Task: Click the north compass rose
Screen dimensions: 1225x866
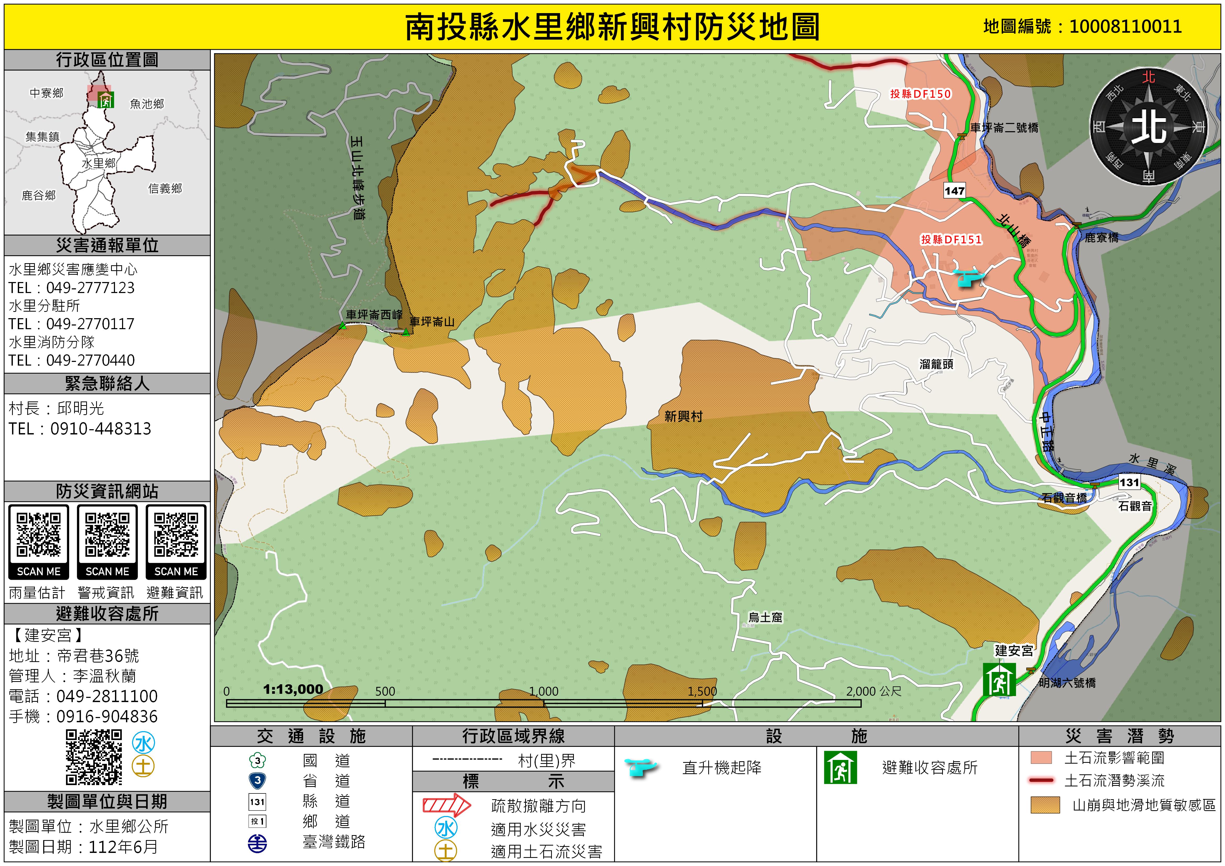Action: 1148,126
